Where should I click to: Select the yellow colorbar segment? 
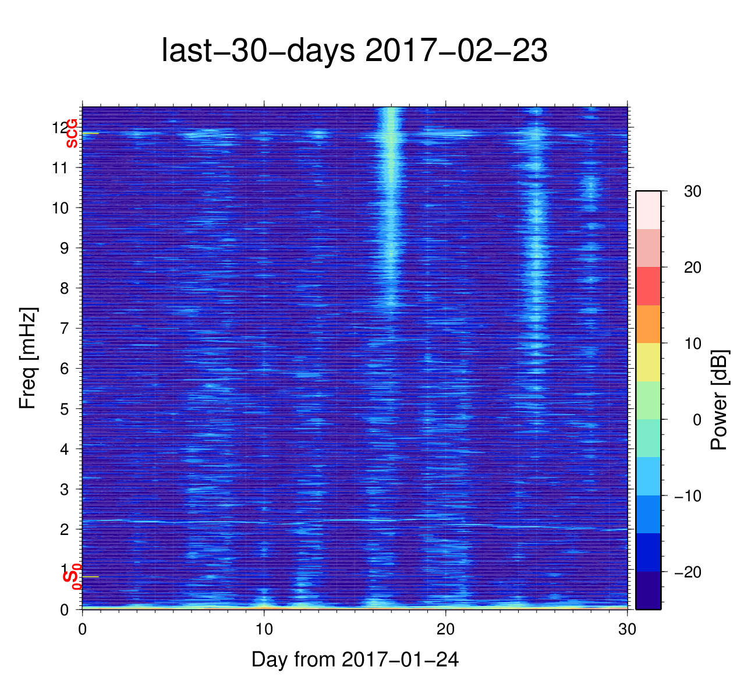click(648, 362)
